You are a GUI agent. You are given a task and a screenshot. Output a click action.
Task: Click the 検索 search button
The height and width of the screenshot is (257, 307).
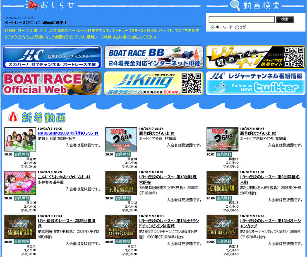[x=285, y=19]
